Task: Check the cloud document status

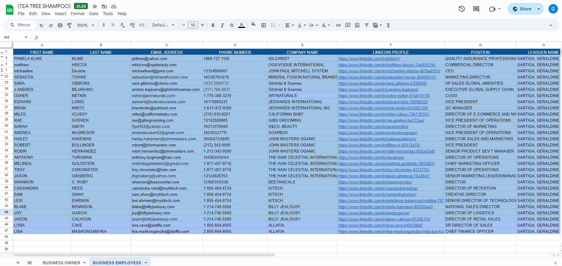Action: click(114, 6)
